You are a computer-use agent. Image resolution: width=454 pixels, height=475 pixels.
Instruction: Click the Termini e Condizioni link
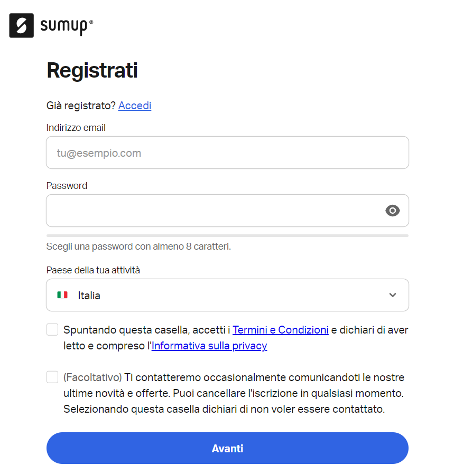280,329
